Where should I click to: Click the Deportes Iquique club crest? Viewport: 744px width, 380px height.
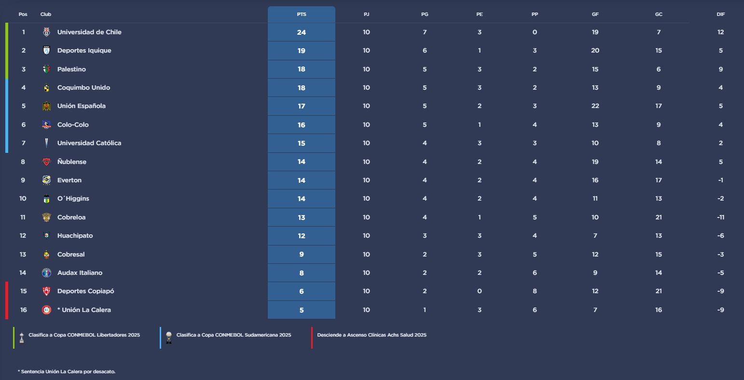point(46,51)
